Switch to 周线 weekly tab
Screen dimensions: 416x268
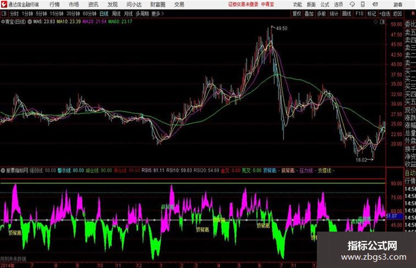click(x=116, y=14)
